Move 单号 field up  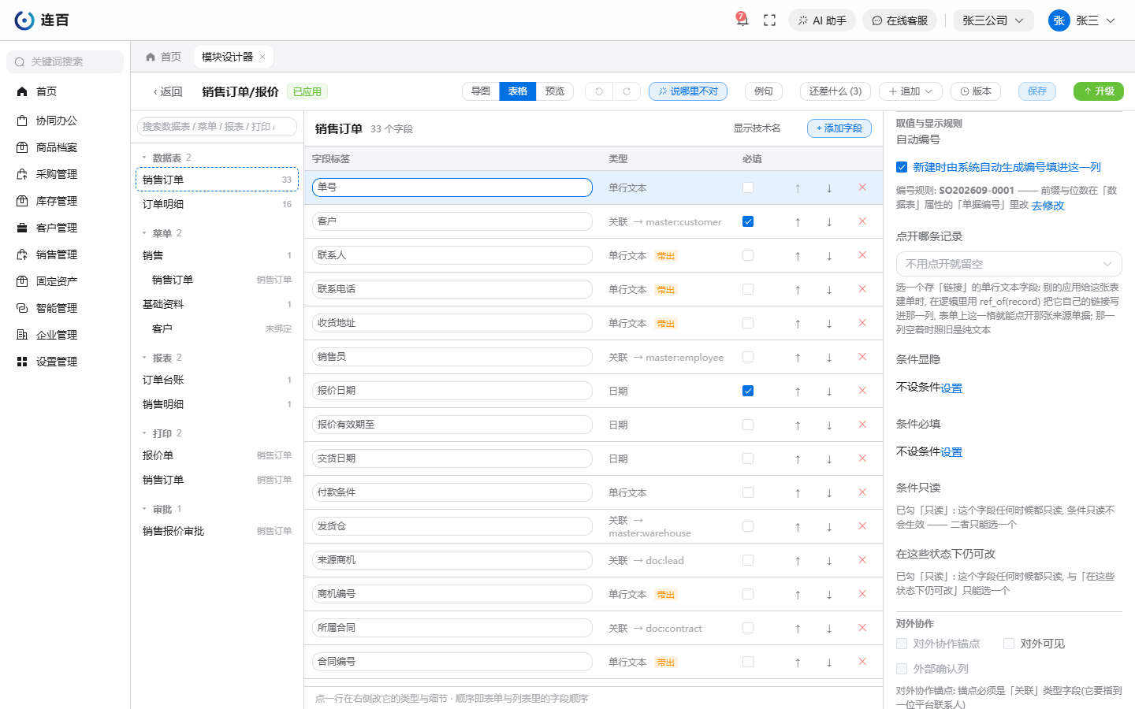click(798, 187)
